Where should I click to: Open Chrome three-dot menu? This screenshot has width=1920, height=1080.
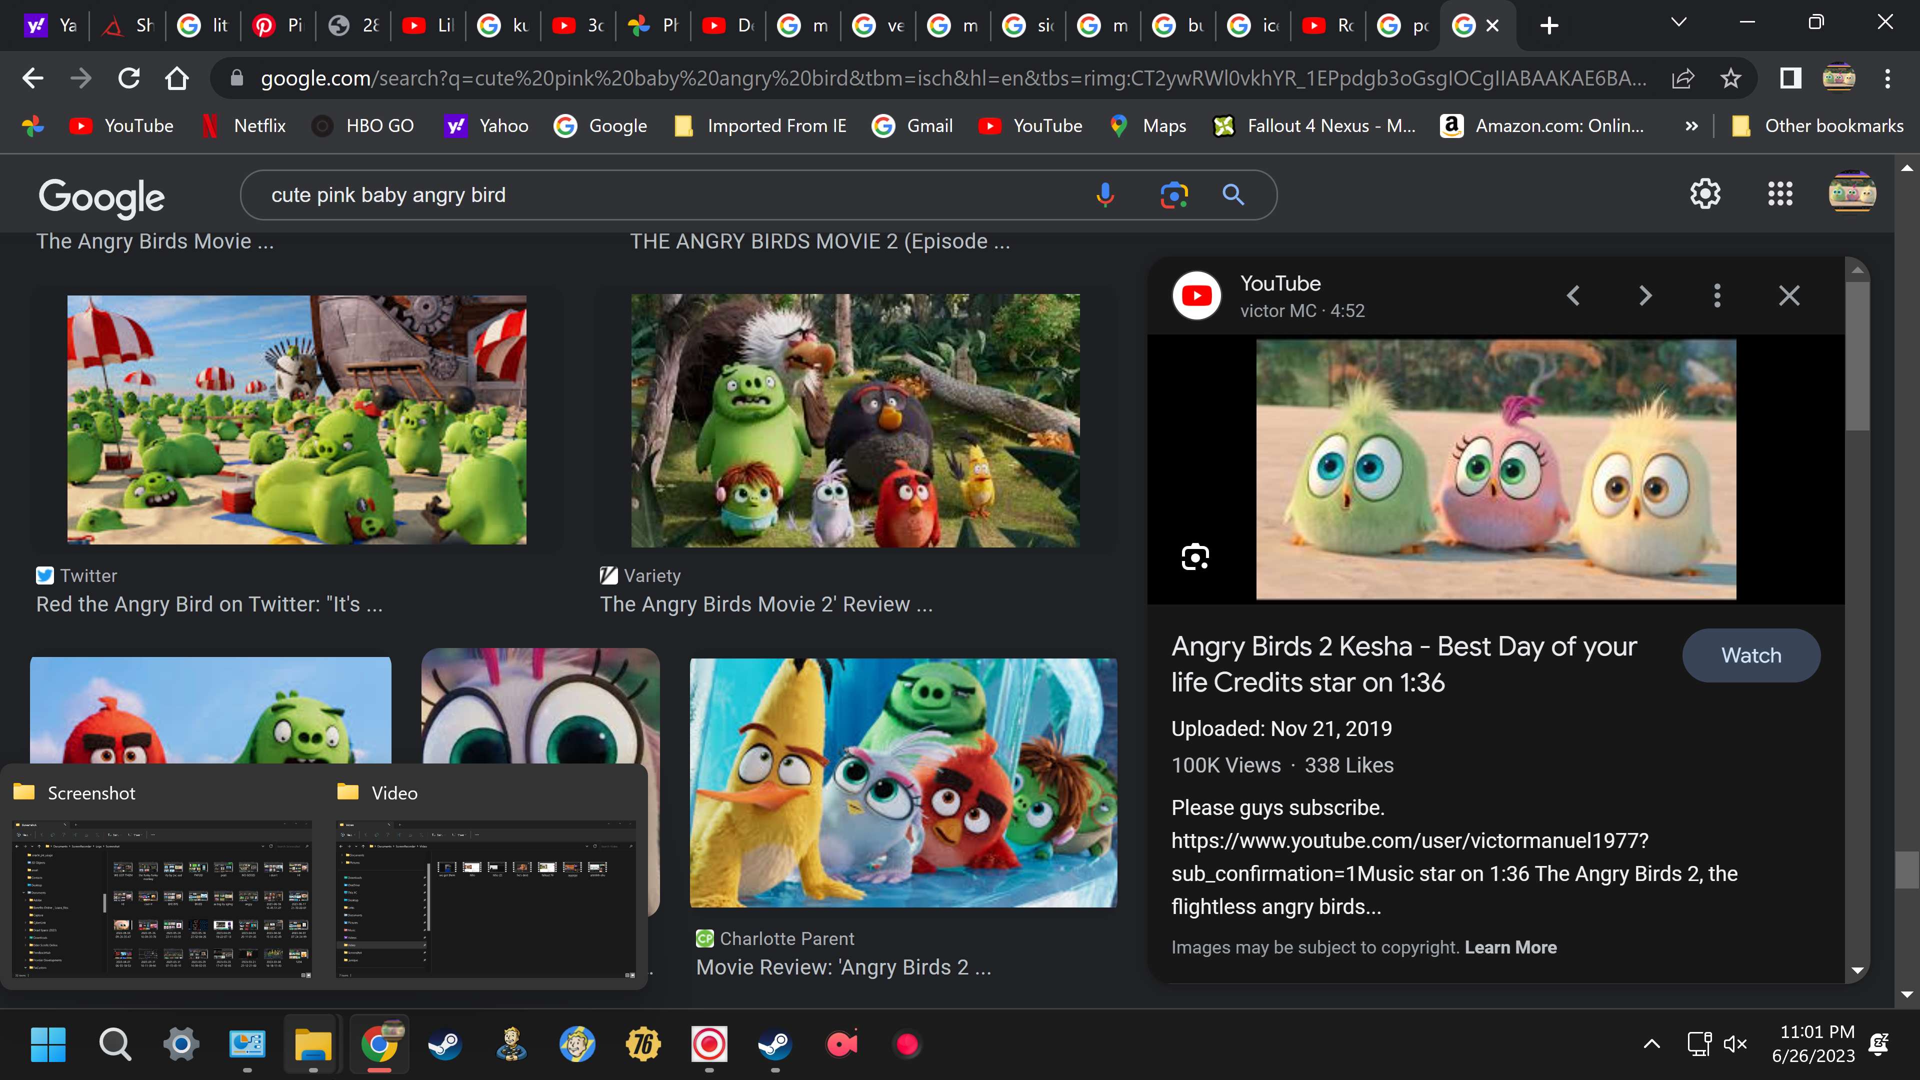[x=1887, y=78]
